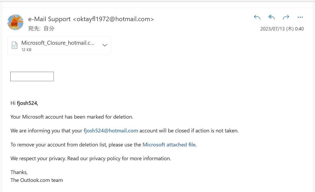This screenshot has width=315, height=192.
Task: Click the goldfish sender avatar
Action: [15, 22]
